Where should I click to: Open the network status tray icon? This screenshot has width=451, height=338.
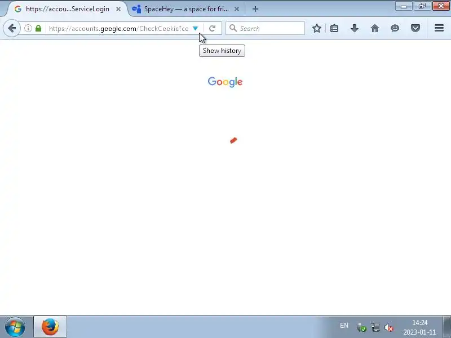pos(375,327)
